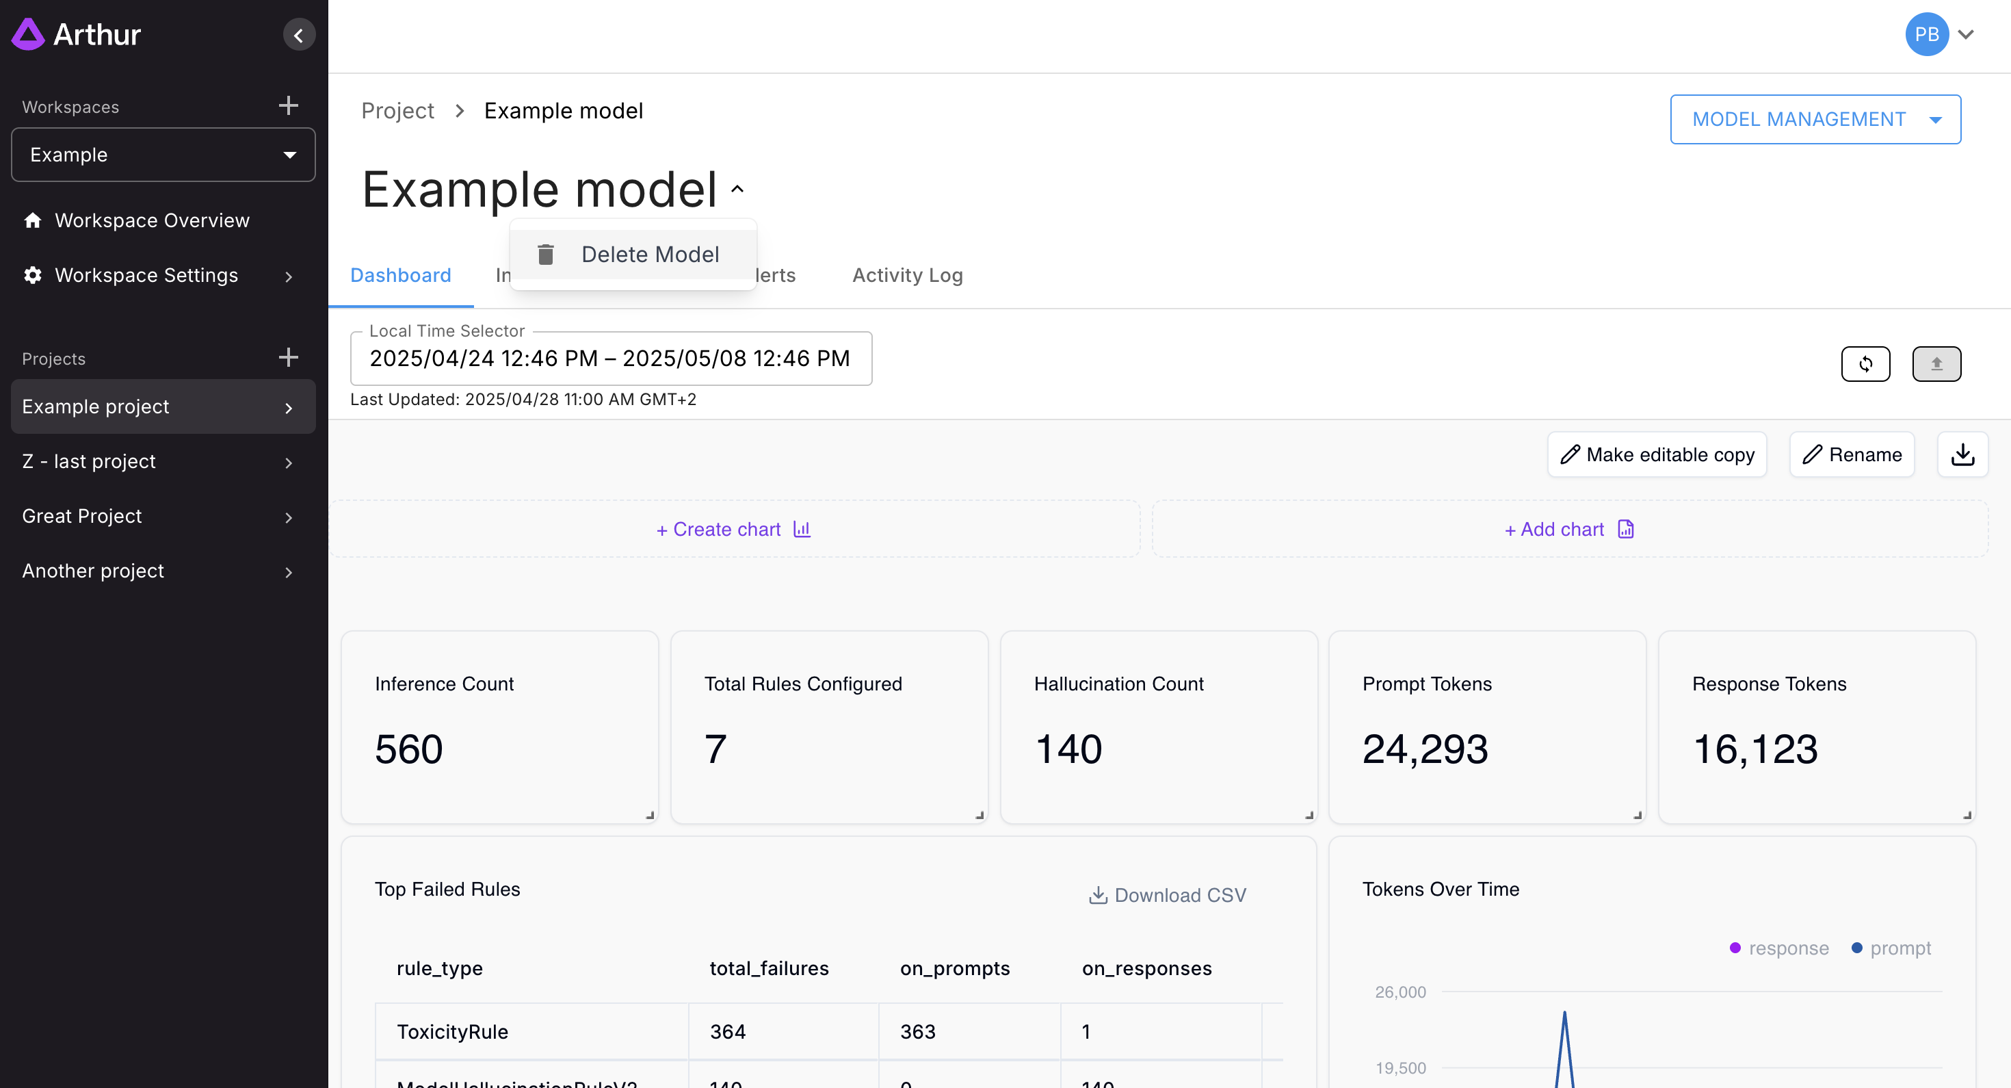
Task: Add a new project with plus icon
Action: pos(288,358)
